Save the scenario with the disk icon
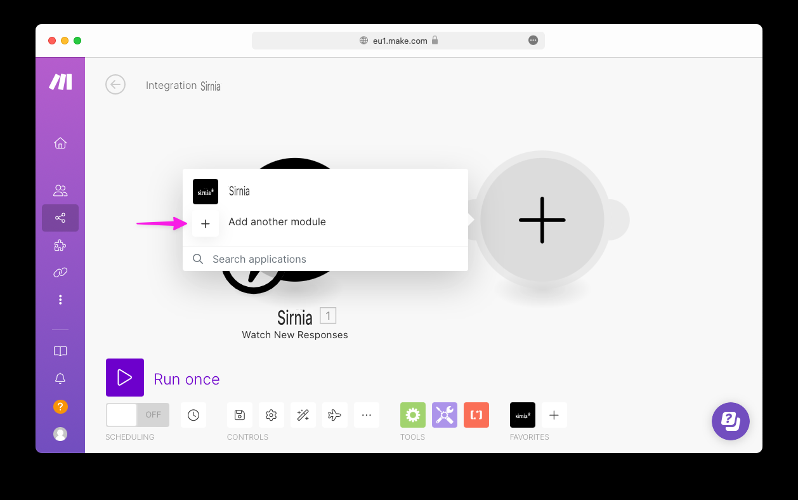This screenshot has width=798, height=500. [x=240, y=415]
